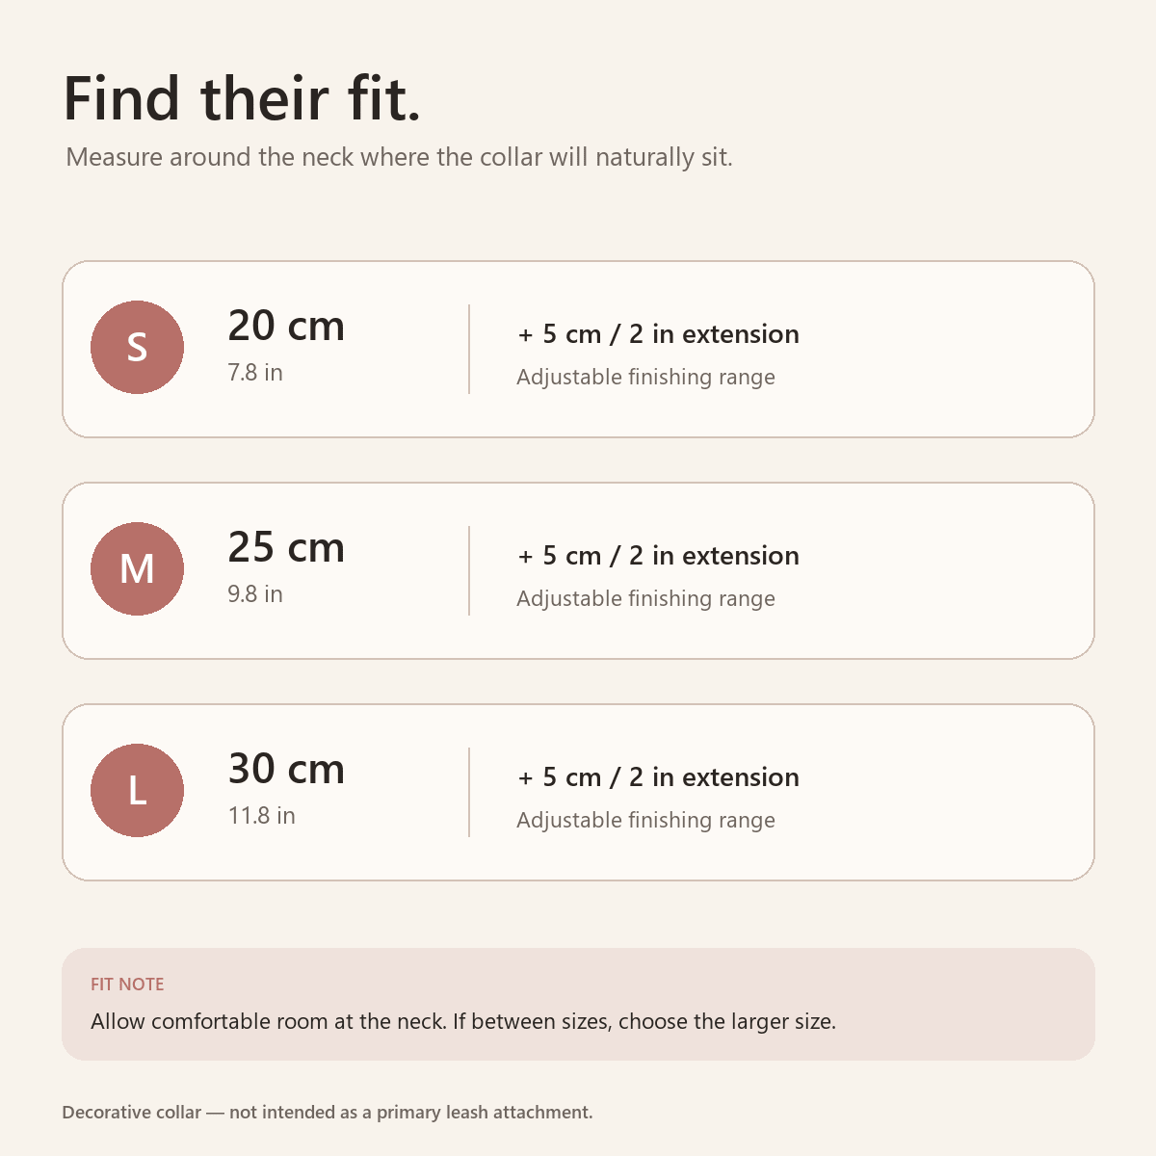Click the decorative collar disclaimer text
This screenshot has width=1156, height=1156.
point(328,1113)
